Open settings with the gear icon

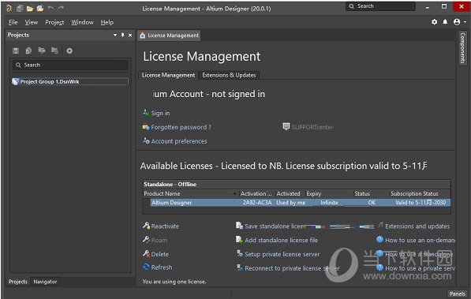(x=435, y=21)
